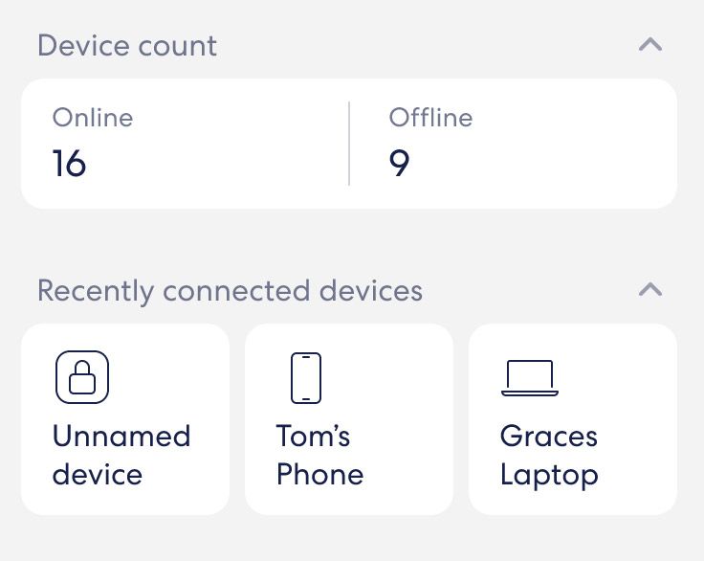Image resolution: width=704 pixels, height=561 pixels.
Task: View the Online devices label
Action: pyautogui.click(x=93, y=118)
